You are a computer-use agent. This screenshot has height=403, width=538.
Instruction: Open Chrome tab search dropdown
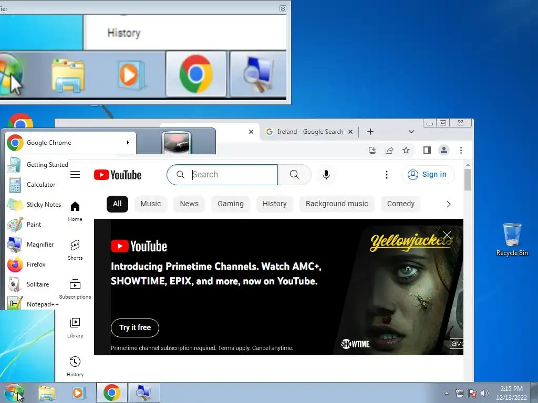[x=411, y=132]
